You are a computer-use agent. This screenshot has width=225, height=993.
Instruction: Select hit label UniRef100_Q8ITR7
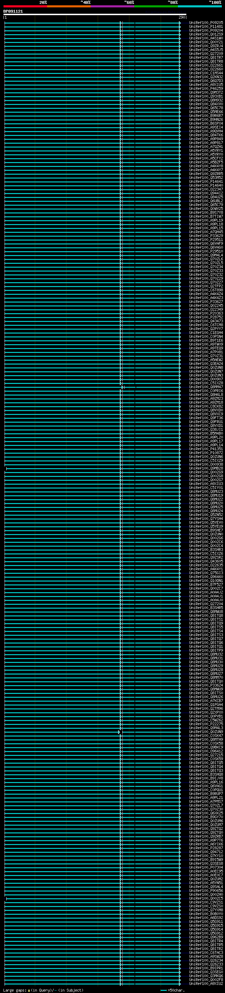pos(206,57)
